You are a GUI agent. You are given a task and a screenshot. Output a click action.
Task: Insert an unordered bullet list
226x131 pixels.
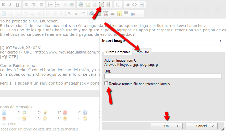pyautogui.click(x=57, y=5)
